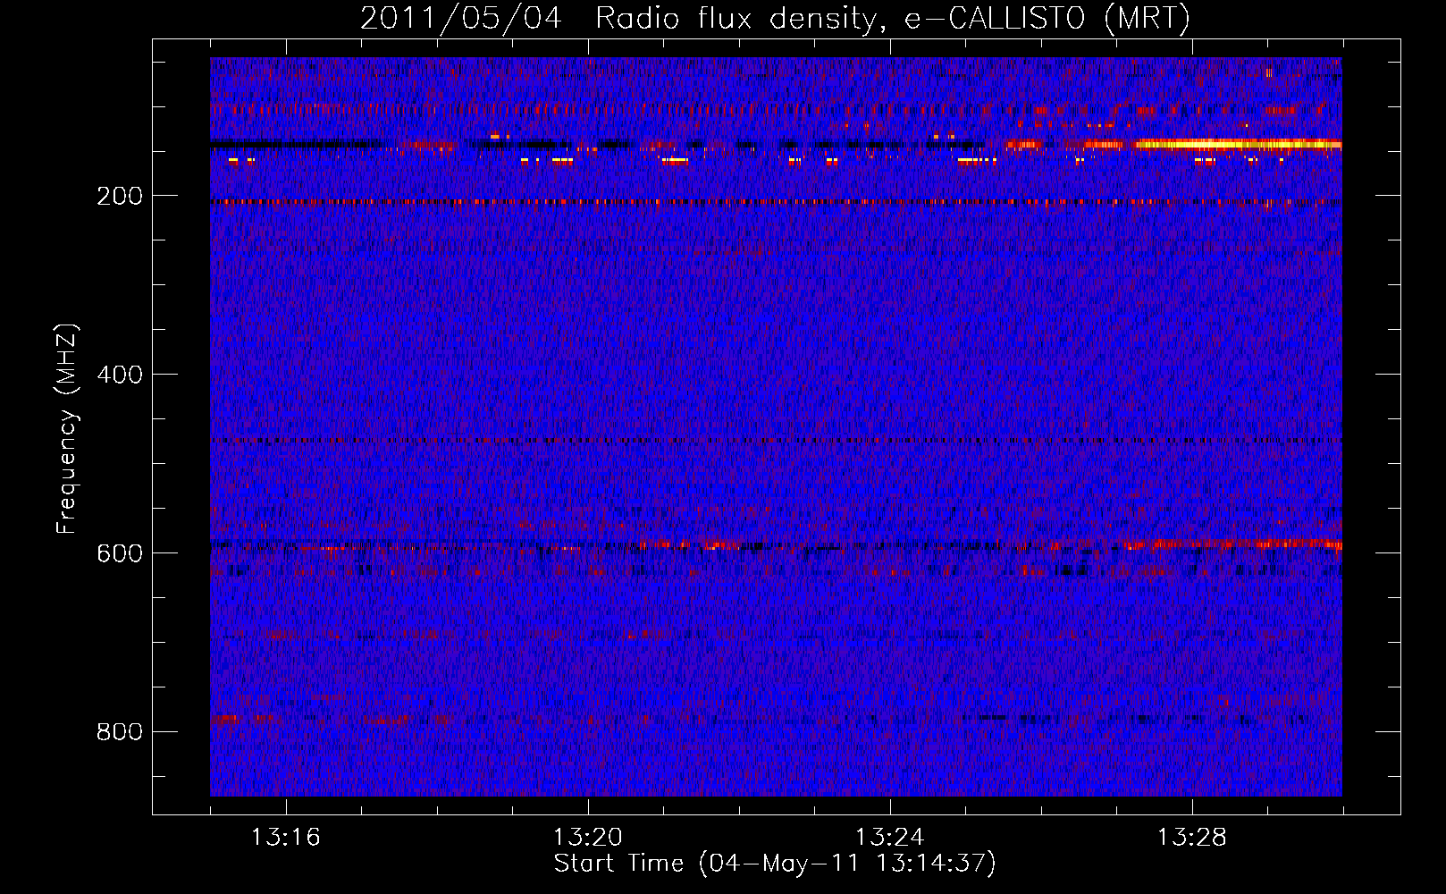
Task: Click the 600 frequency tick label
Action: (x=120, y=553)
